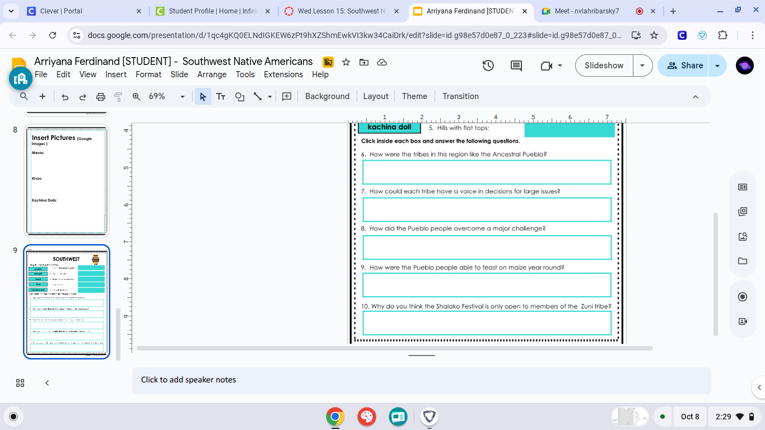
Task: Open Slideshow options dropdown arrow
Action: (642, 66)
